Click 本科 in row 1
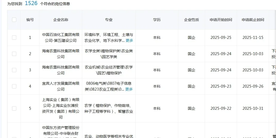Viewport: 276px width, 138px height. [157, 38]
